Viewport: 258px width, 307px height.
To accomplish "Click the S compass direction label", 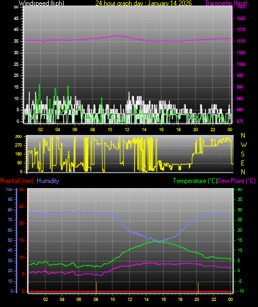I will coord(242,154).
